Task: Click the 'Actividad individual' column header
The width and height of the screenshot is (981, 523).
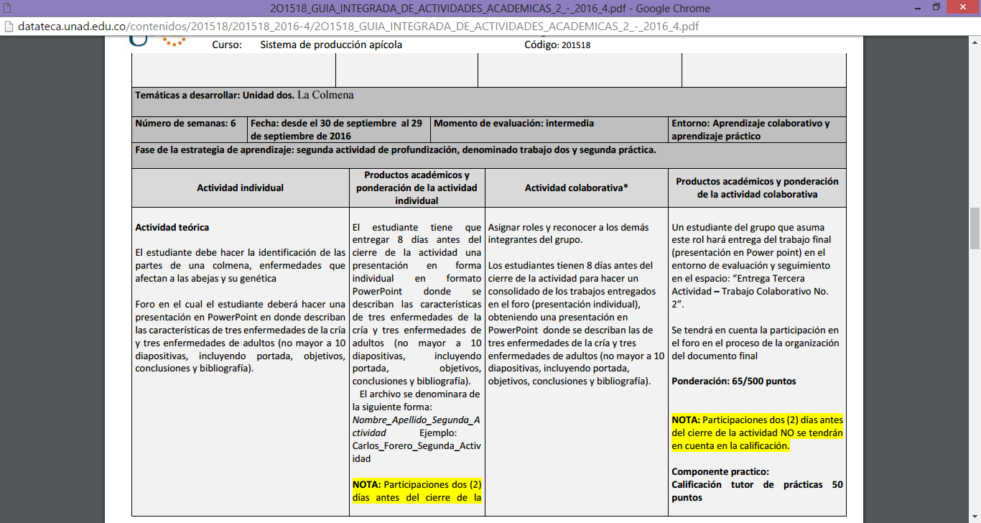Action: click(x=241, y=188)
